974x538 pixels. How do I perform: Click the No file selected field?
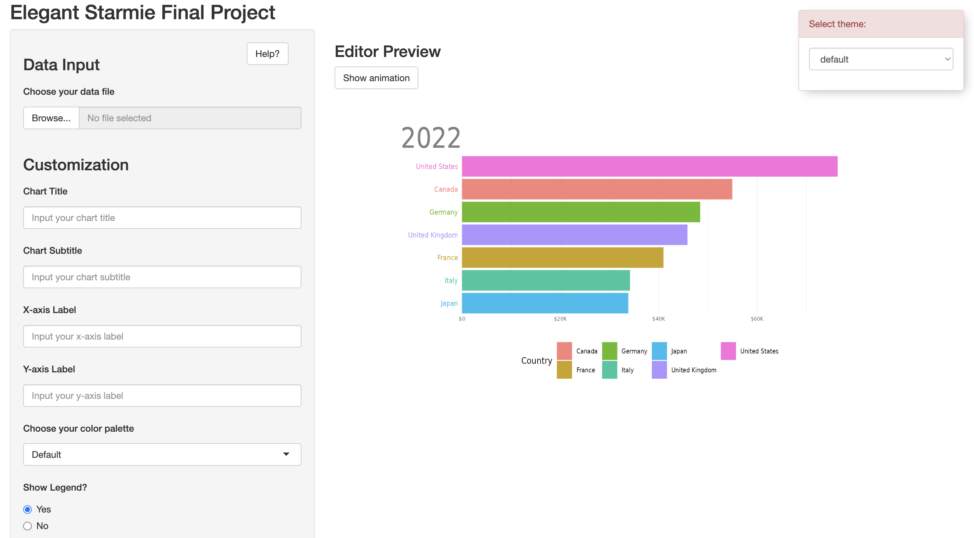point(190,118)
